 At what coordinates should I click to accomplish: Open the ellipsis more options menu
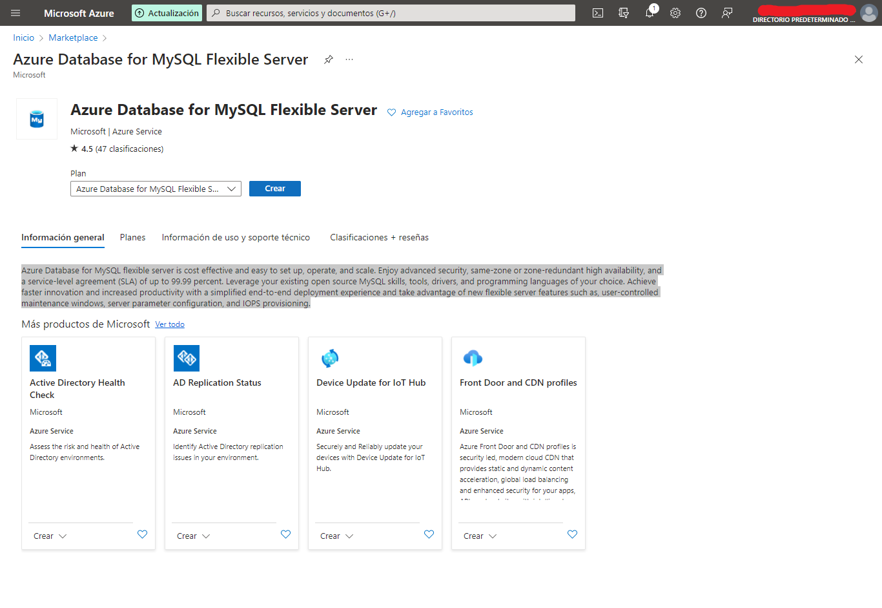click(x=349, y=59)
